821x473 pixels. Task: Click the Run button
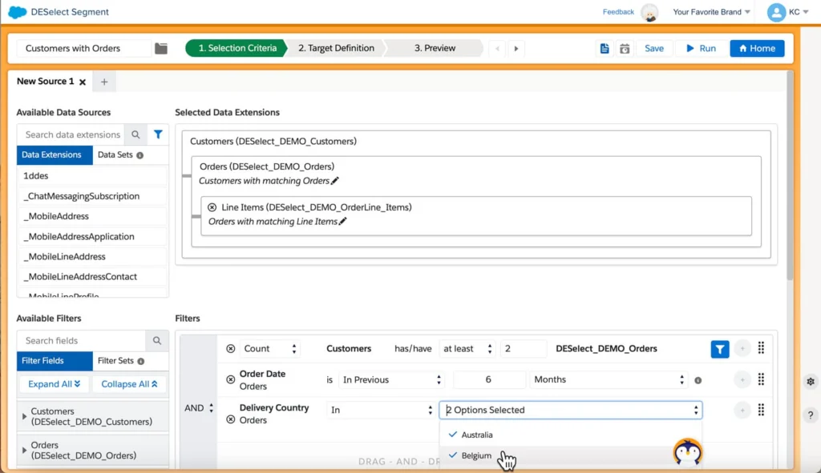(700, 48)
